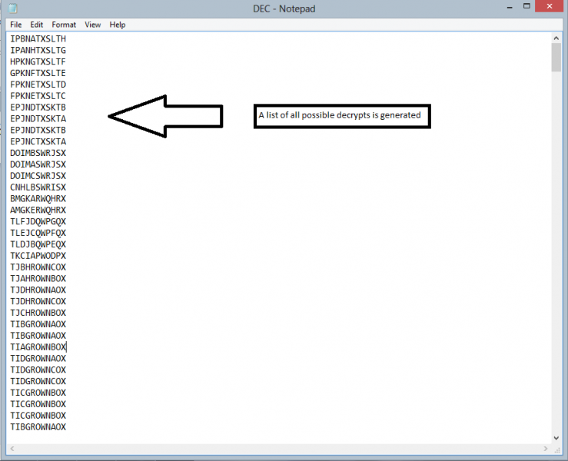
Task: Place cursor in first line IPBNATXSLTH
Action: pyautogui.click(x=38, y=38)
